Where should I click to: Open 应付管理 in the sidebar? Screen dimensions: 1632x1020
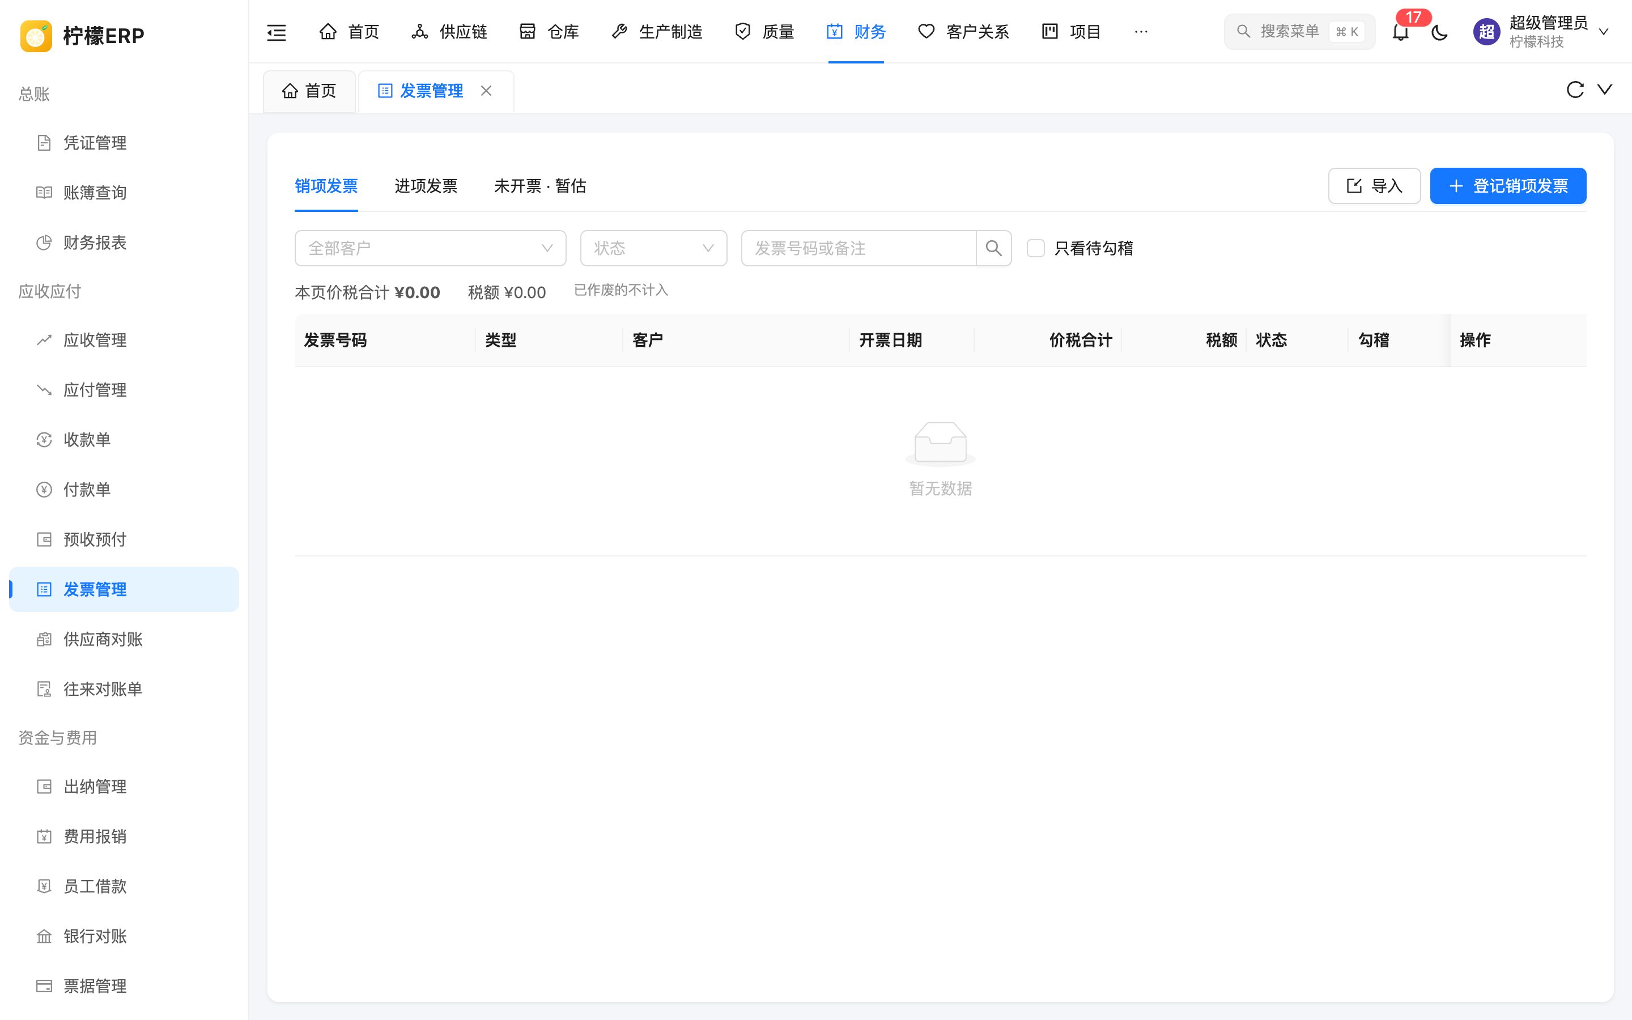(x=124, y=390)
